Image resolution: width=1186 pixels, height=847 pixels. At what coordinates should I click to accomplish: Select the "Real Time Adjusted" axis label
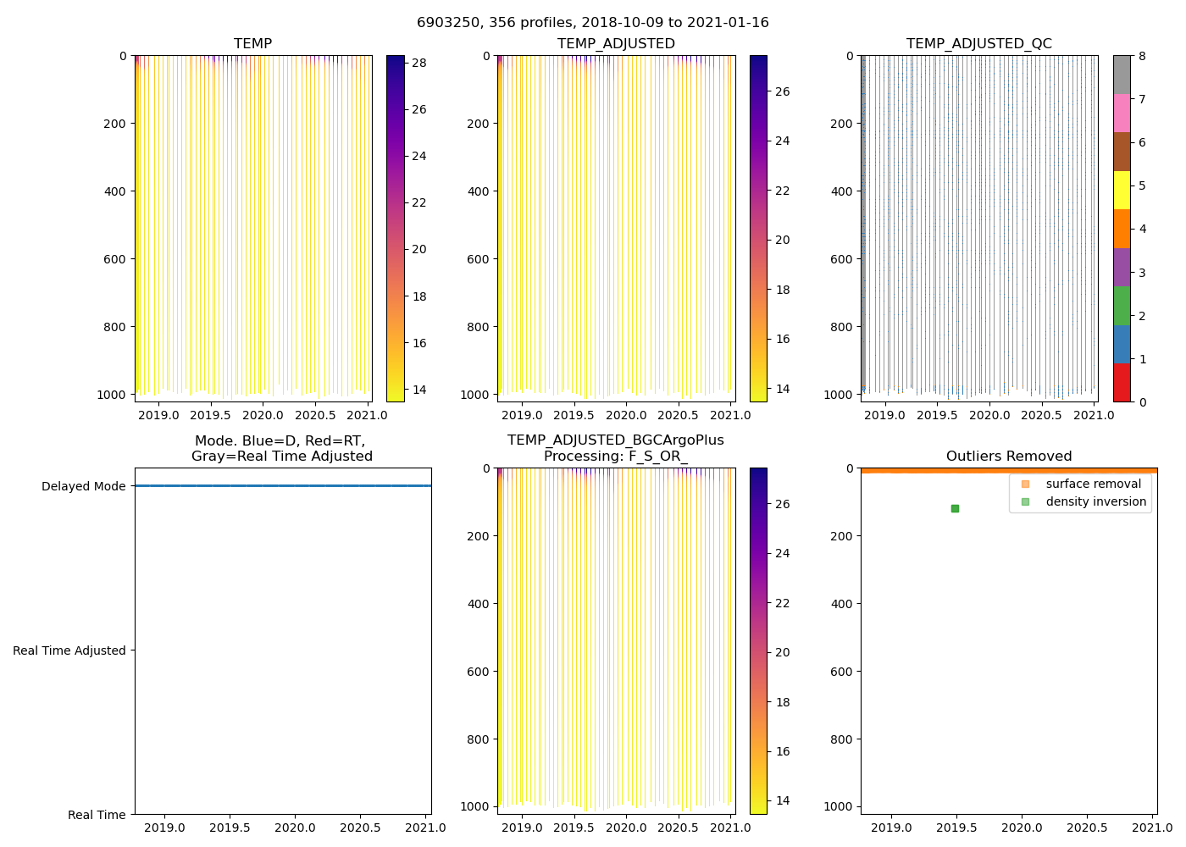[69, 650]
